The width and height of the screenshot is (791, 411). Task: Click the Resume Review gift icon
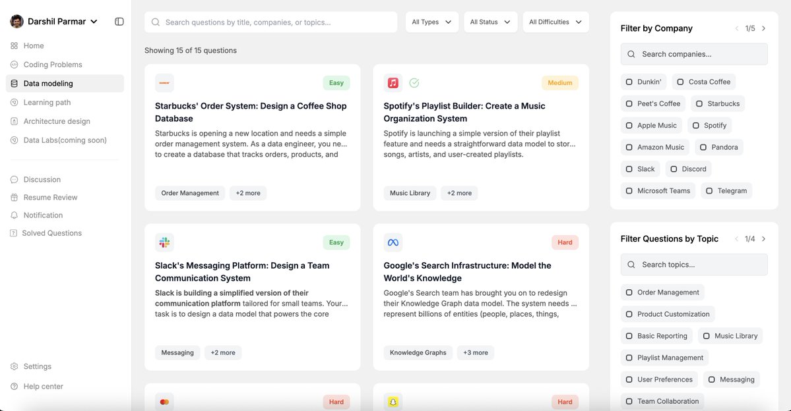tap(14, 198)
